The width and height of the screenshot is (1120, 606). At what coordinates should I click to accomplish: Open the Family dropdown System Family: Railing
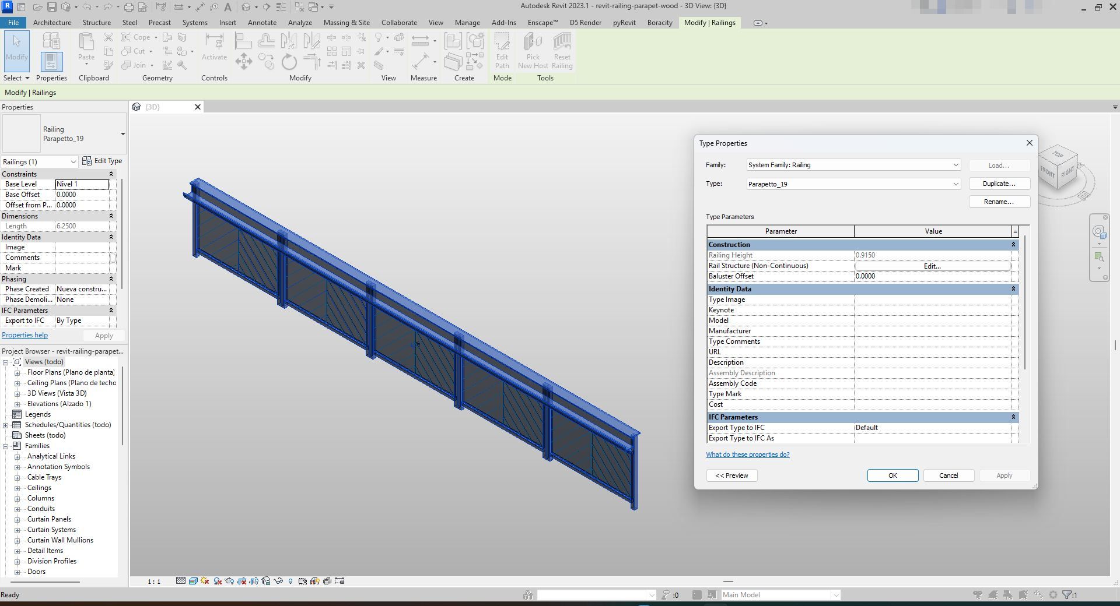[x=853, y=165]
